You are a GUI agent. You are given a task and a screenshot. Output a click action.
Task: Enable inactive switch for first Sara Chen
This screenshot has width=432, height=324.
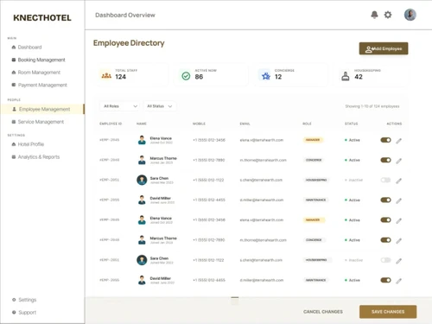[385, 180]
